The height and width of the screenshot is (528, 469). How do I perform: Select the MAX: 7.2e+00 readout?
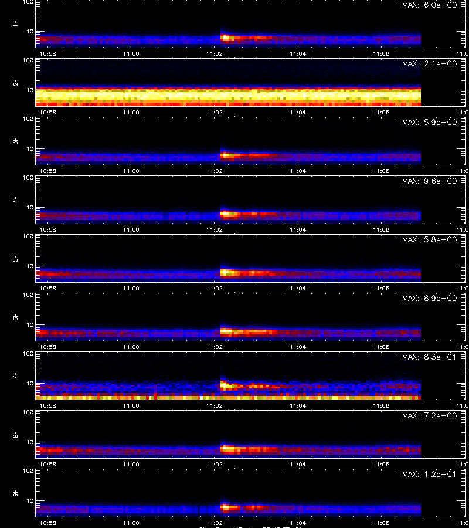pyautogui.click(x=430, y=415)
